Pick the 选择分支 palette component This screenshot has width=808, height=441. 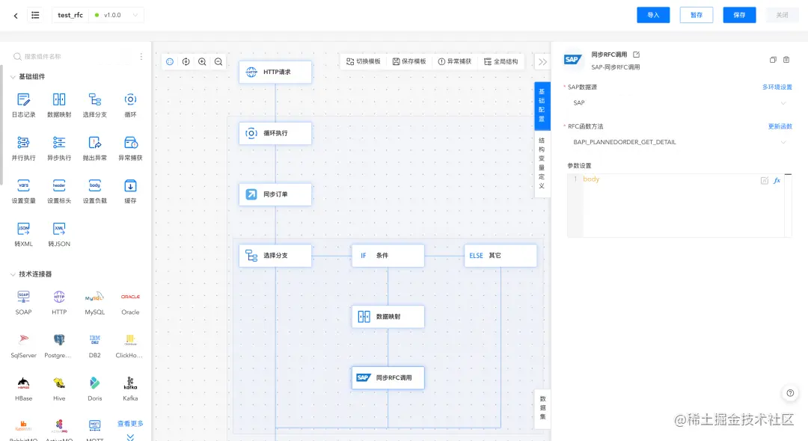[95, 105]
